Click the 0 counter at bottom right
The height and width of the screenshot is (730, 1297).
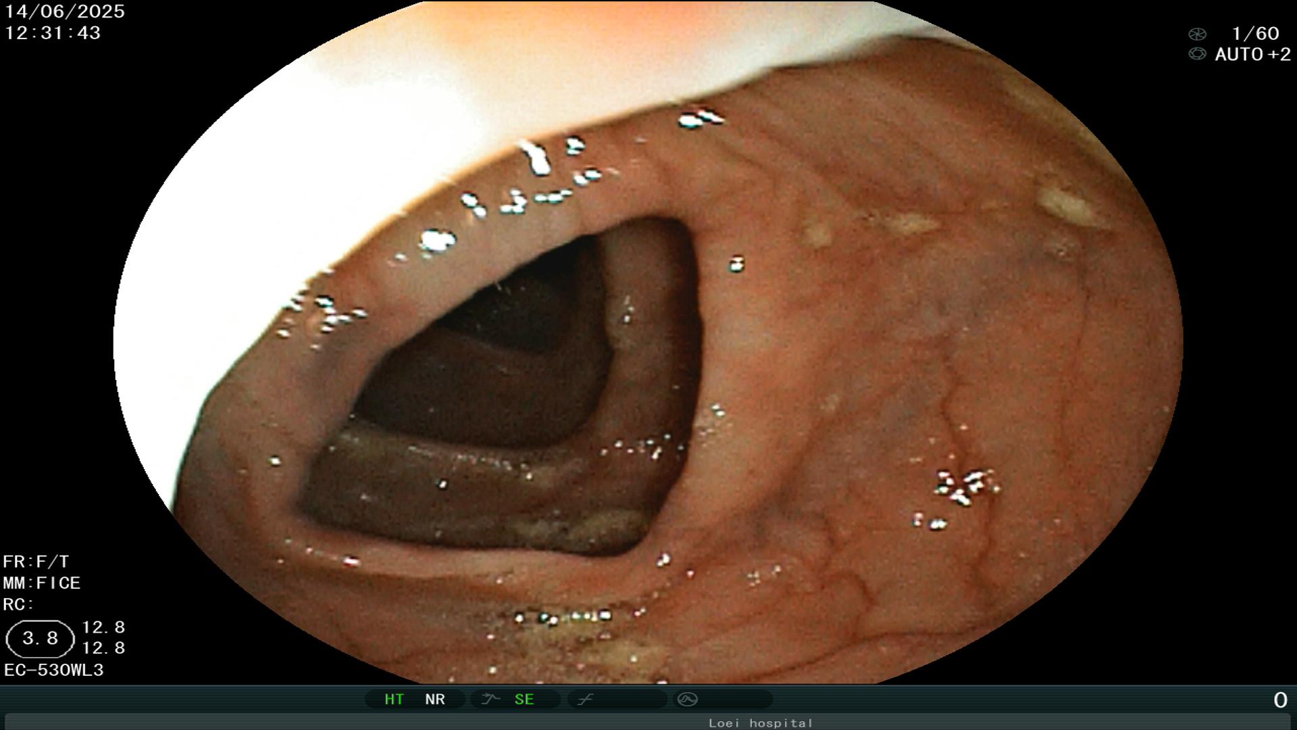point(1280,700)
